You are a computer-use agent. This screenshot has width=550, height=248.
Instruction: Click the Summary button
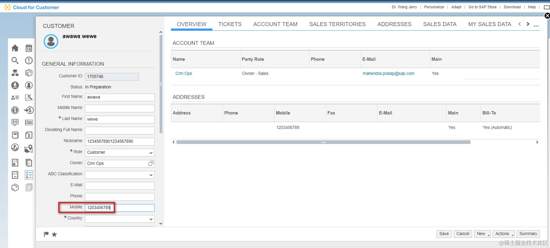coord(528,234)
